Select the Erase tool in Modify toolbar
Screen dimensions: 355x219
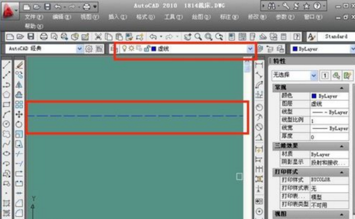tap(19, 65)
